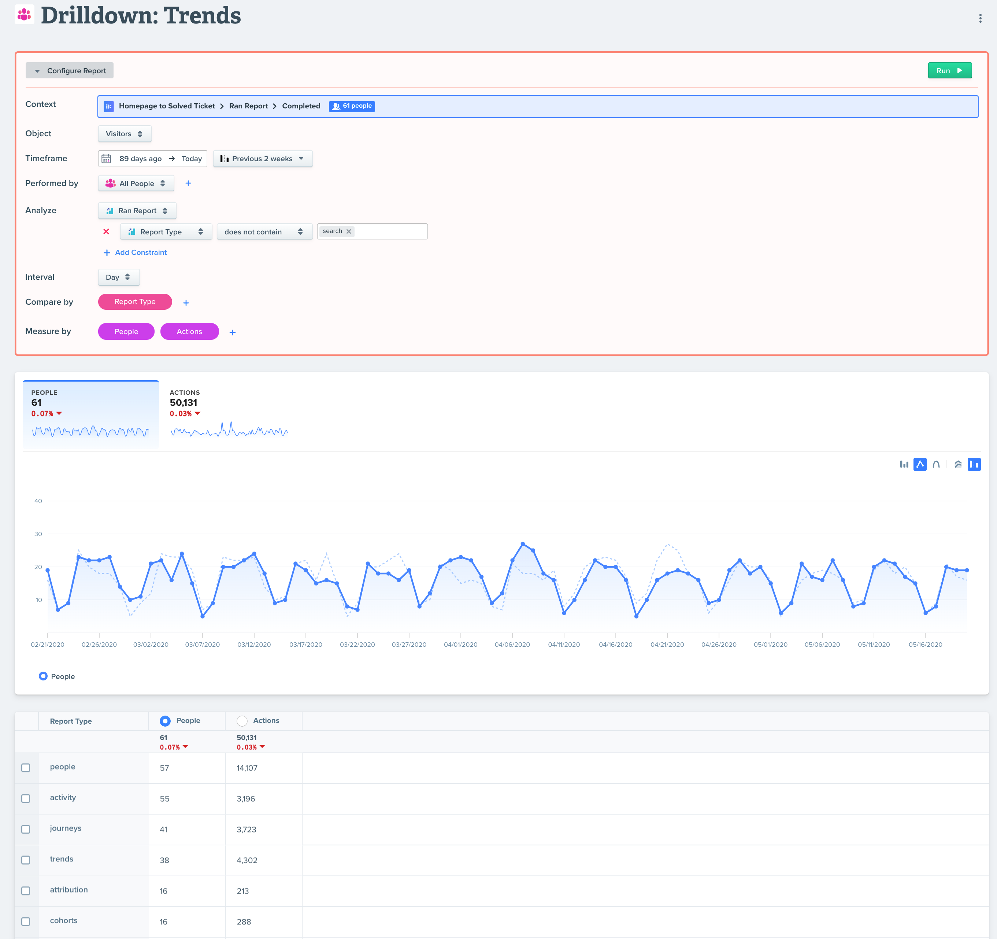Toggle previous period comparison chart icon
Image resolution: width=997 pixels, height=939 pixels.
(974, 464)
